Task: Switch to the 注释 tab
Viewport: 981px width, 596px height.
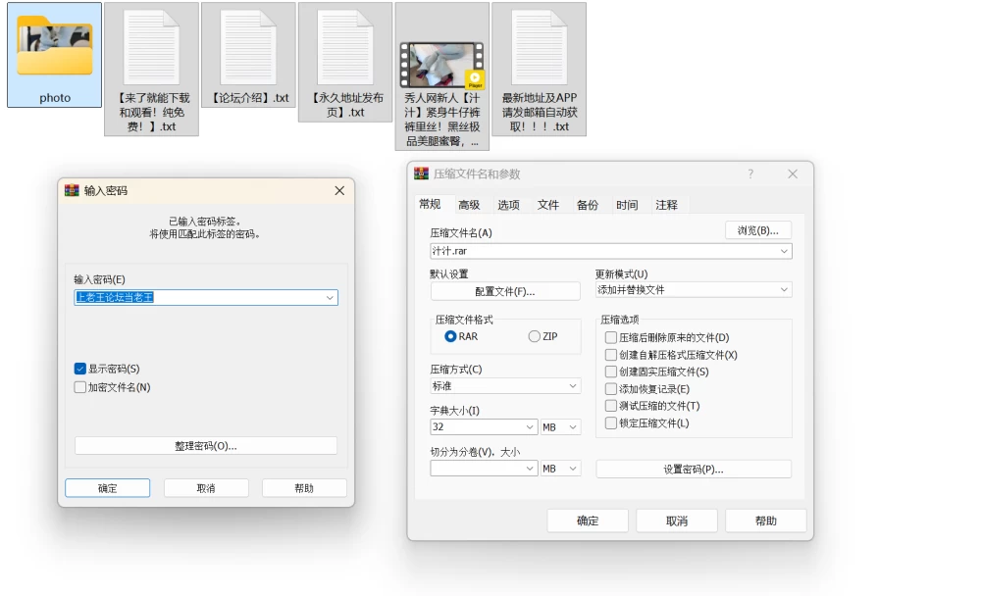Action: [x=666, y=205]
